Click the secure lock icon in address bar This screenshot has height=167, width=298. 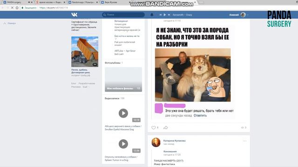click(22, 8)
